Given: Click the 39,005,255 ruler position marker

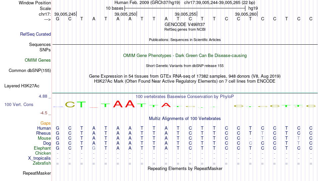Looking at the screenshot, I should click(x=185, y=14).
